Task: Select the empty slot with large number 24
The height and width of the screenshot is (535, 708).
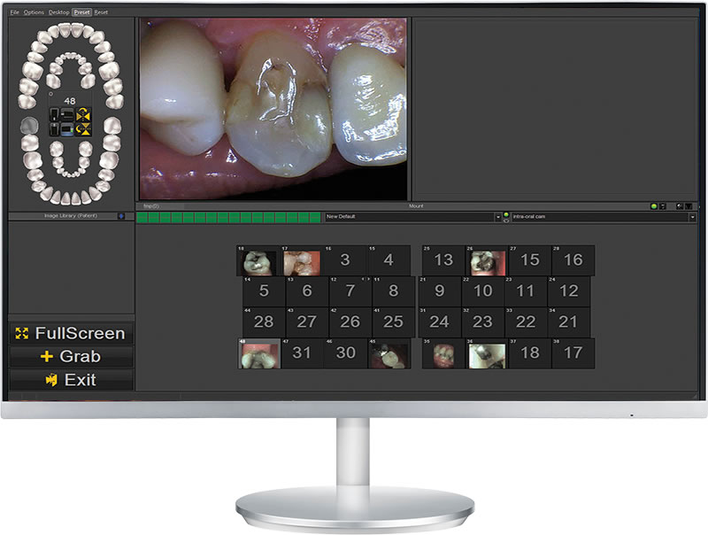Action: coord(439,322)
